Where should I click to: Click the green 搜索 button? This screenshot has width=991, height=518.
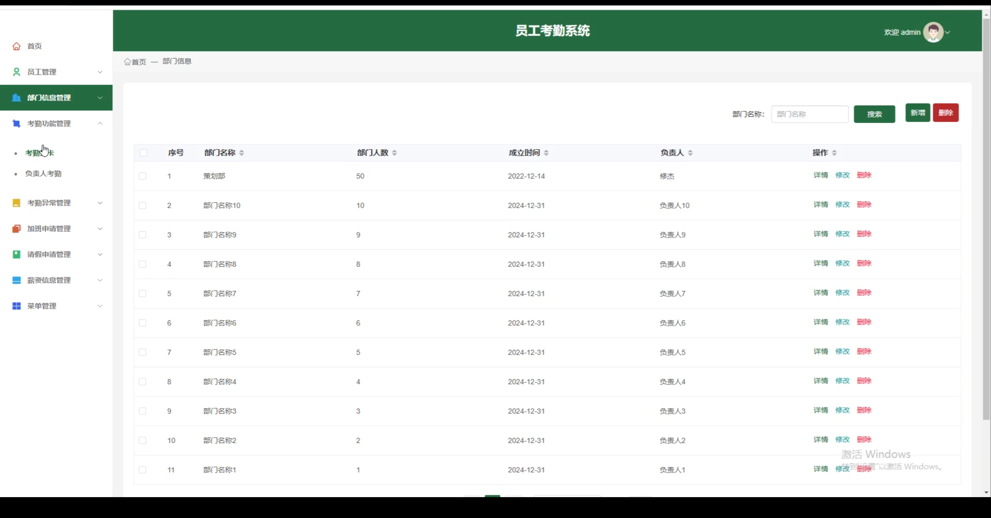tap(874, 114)
